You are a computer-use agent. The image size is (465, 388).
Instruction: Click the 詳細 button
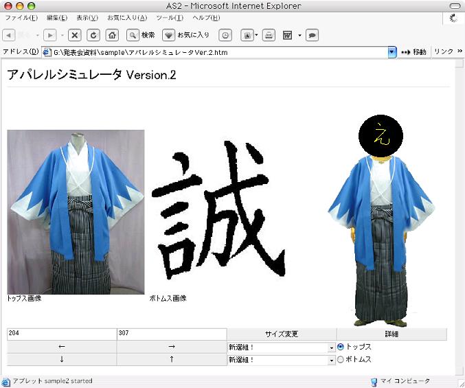click(x=392, y=334)
